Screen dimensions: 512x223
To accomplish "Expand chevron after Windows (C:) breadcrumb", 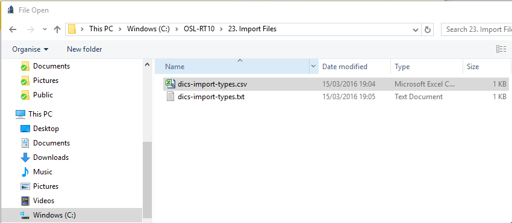I will pyautogui.click(x=176, y=29).
